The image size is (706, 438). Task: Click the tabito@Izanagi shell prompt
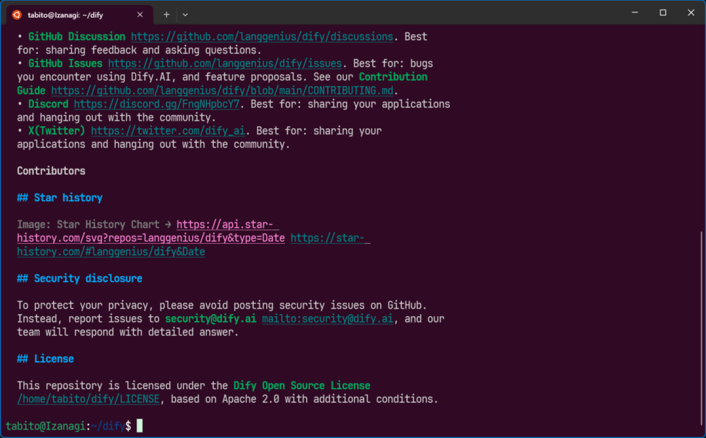pyautogui.click(x=68, y=426)
